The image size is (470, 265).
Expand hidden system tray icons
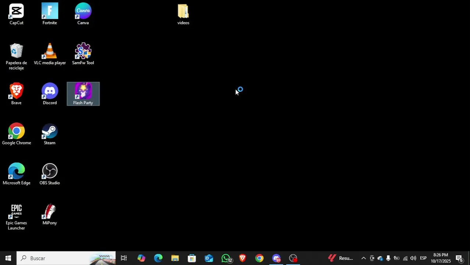[x=364, y=258]
